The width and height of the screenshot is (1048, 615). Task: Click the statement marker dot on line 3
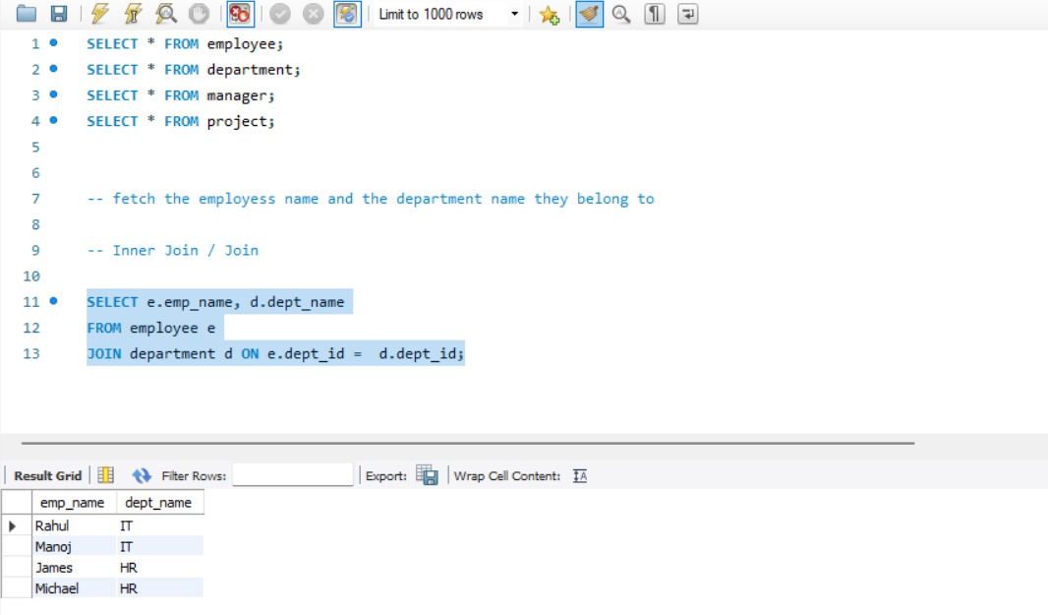point(53,94)
